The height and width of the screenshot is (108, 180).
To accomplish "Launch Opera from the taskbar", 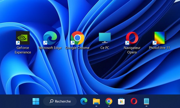I will 134,101.
